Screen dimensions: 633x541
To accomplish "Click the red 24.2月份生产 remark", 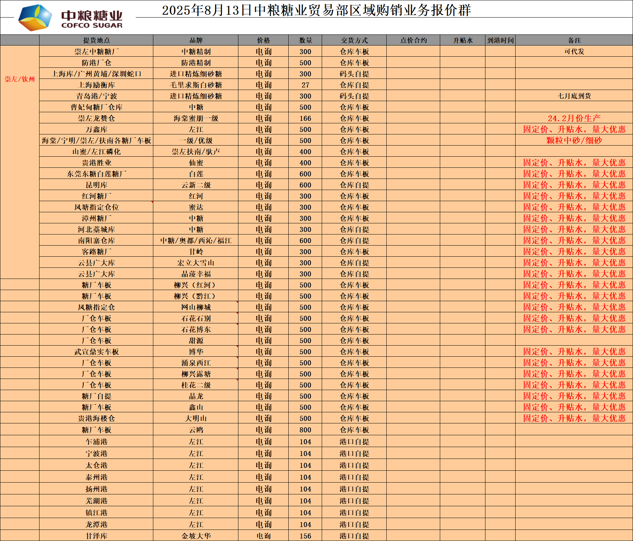I will point(574,118).
